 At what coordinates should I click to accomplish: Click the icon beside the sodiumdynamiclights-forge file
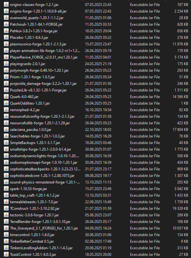coord(6,156)
